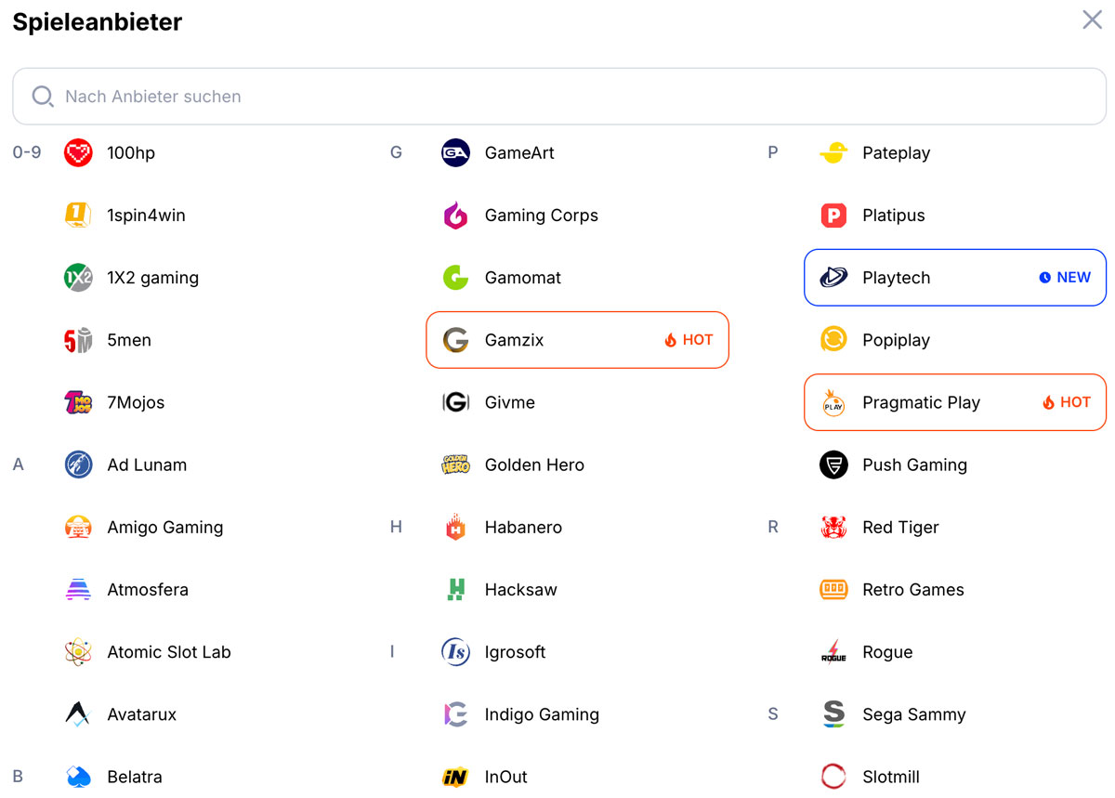Focus the Nach Anbieter suchen search field

coord(559,97)
